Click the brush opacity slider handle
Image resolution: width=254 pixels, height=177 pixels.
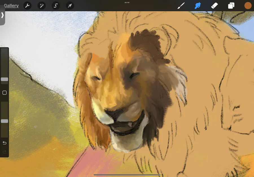pyautogui.click(x=5, y=121)
